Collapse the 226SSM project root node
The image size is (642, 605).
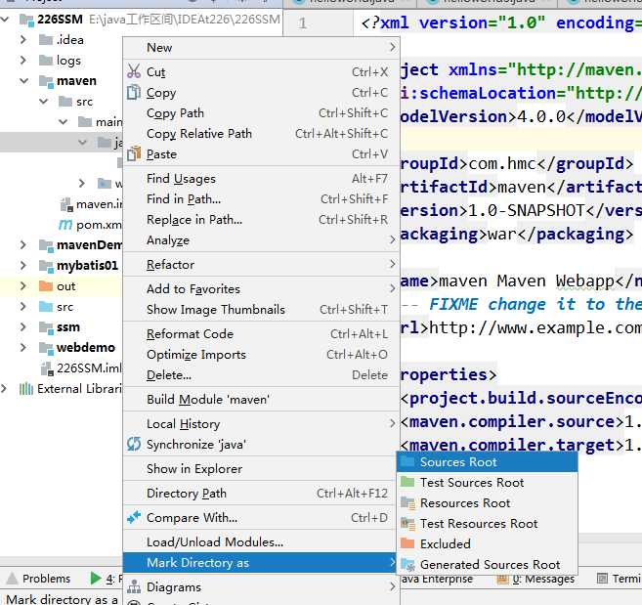coord(5,19)
